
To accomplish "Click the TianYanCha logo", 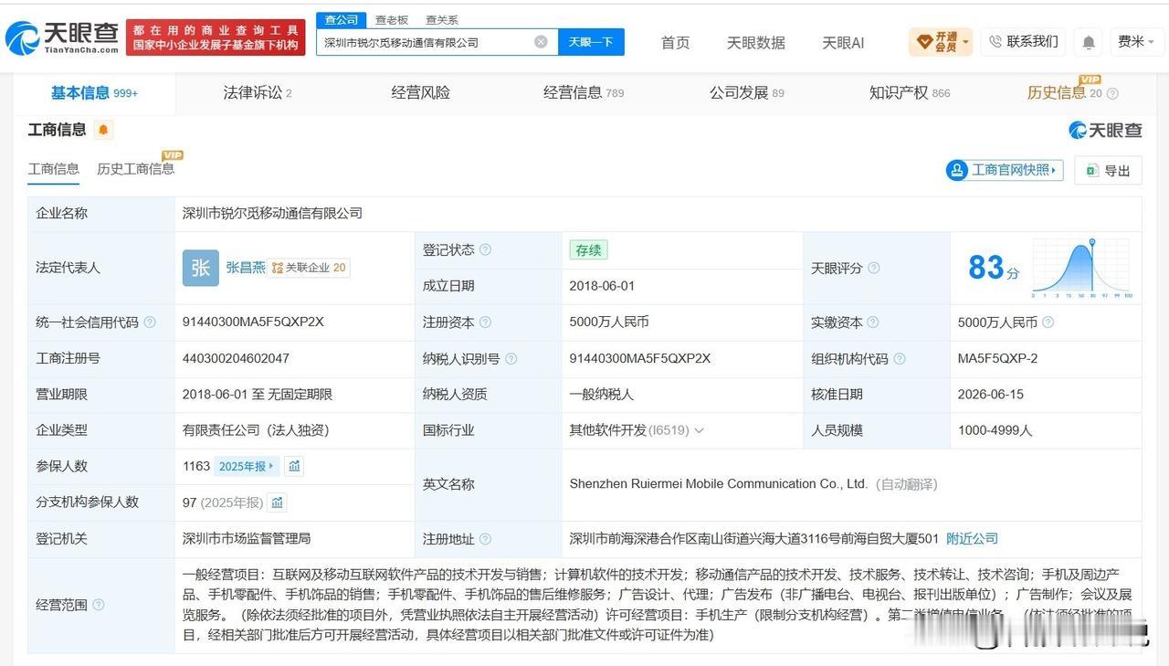I will click(x=62, y=37).
